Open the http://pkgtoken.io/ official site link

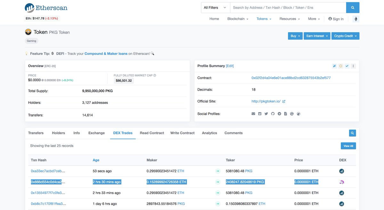[266, 101]
